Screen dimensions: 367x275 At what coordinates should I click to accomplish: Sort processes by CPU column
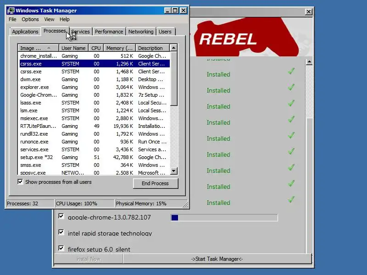(x=96, y=48)
